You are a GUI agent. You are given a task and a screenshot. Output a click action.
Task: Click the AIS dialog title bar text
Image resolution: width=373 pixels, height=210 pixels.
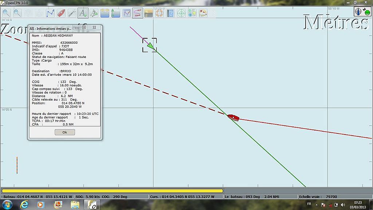coord(50,28)
